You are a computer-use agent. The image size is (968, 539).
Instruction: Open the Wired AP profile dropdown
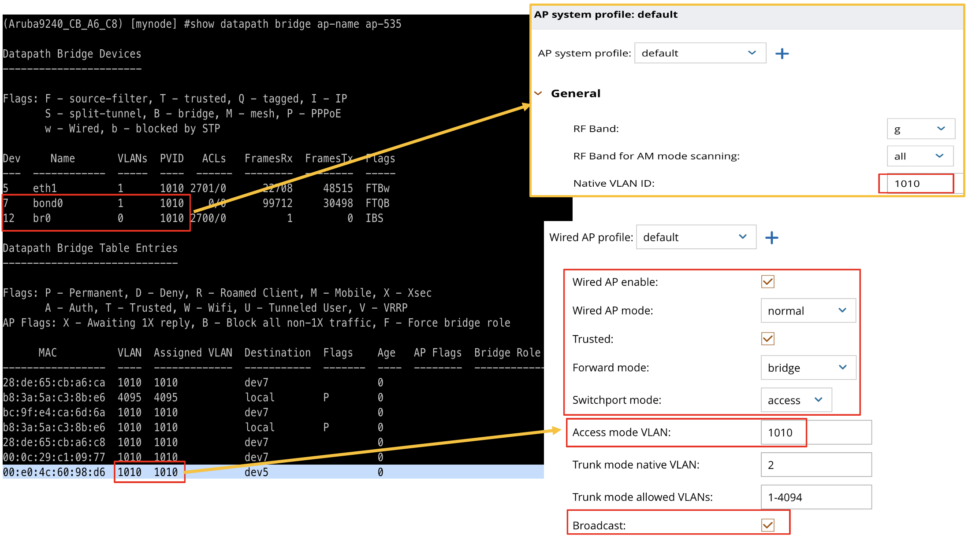pyautogui.click(x=696, y=237)
